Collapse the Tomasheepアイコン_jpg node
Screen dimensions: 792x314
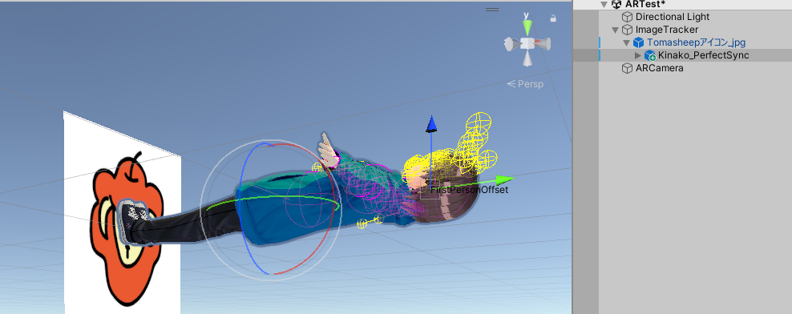(x=626, y=43)
